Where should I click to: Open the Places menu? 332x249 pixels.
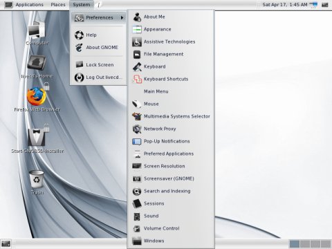(58, 5)
